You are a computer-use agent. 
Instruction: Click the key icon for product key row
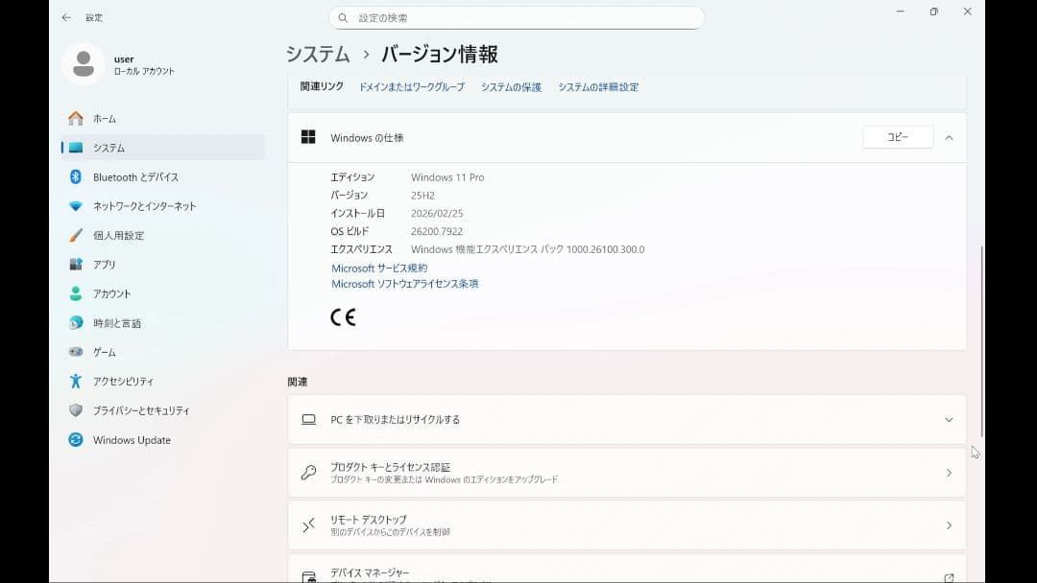tap(309, 472)
